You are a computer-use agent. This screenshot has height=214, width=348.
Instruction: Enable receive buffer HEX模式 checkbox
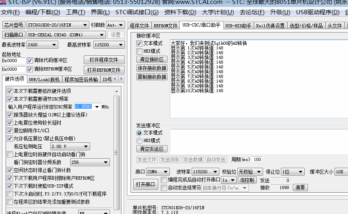(x=139, y=51)
